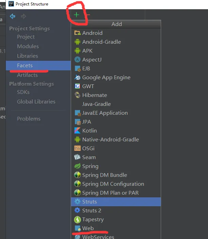The image size is (208, 239).
Task: Pick the Kotlin facet icon
Action: pos(77,131)
